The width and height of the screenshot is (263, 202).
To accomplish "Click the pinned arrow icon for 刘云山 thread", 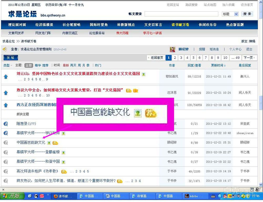I will coord(6,77).
